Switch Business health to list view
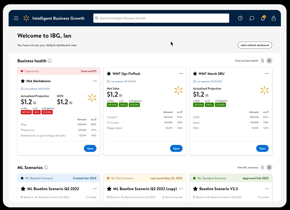 [x=262, y=61]
